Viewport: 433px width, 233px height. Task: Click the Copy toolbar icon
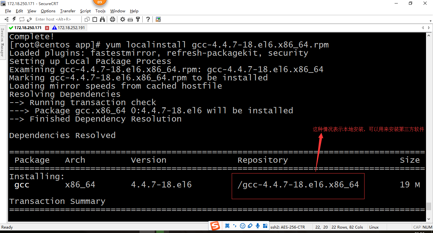pyautogui.click(x=87, y=19)
